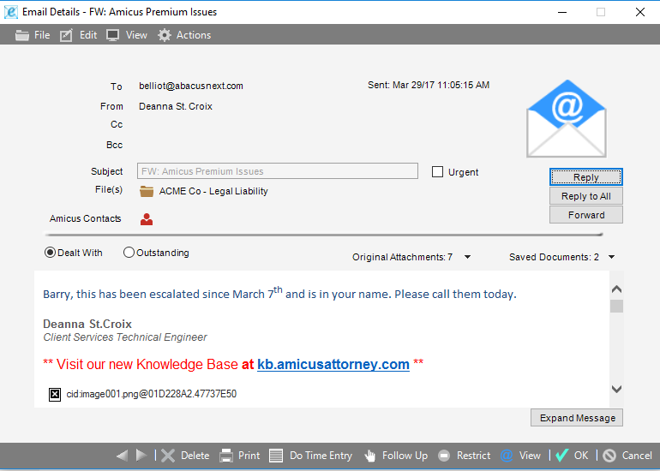Click the Cancel label in bottom bar
660x471 pixels.
pyautogui.click(x=637, y=456)
